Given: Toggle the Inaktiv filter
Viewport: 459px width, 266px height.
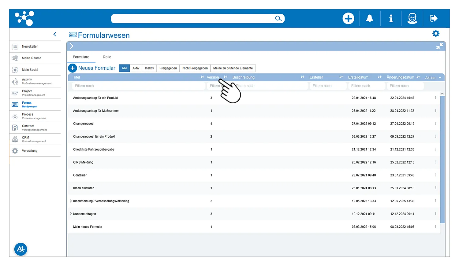Looking at the screenshot, I should tap(149, 68).
